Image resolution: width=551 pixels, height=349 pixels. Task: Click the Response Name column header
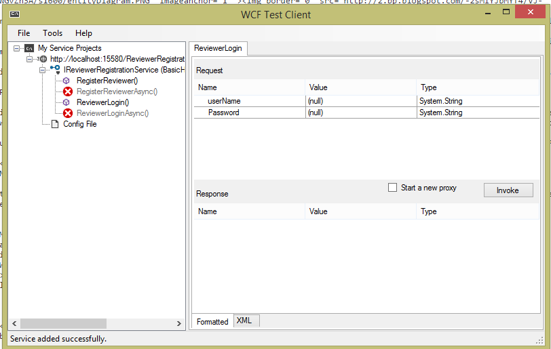tap(250, 211)
